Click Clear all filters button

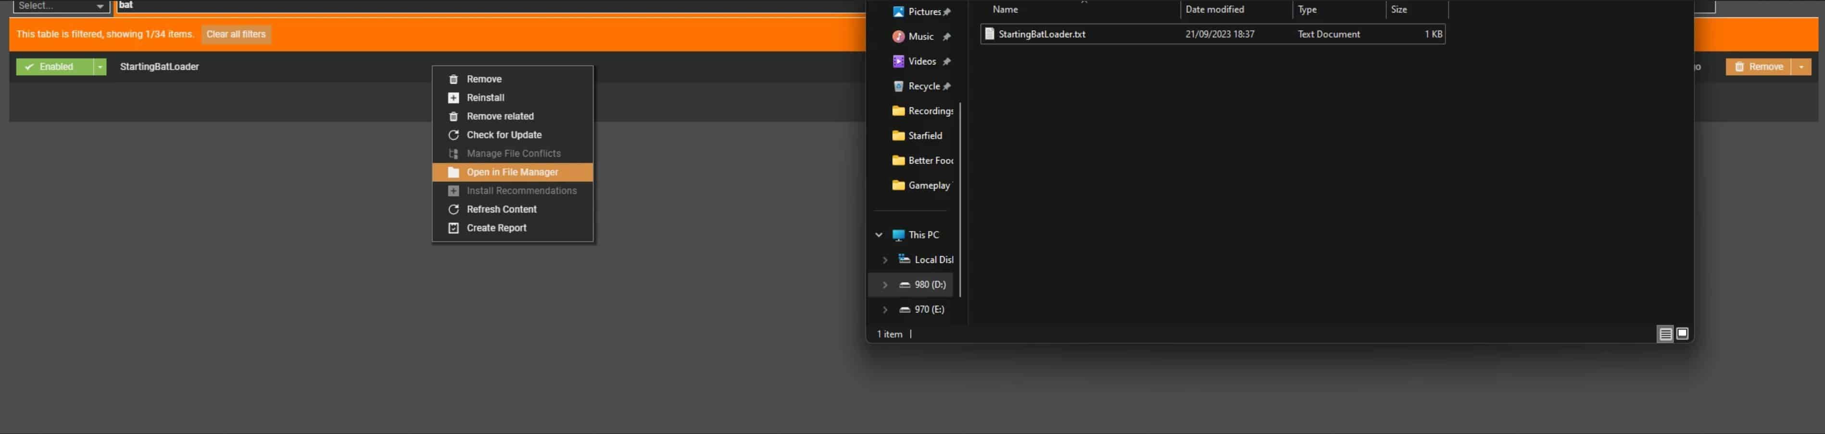[236, 35]
